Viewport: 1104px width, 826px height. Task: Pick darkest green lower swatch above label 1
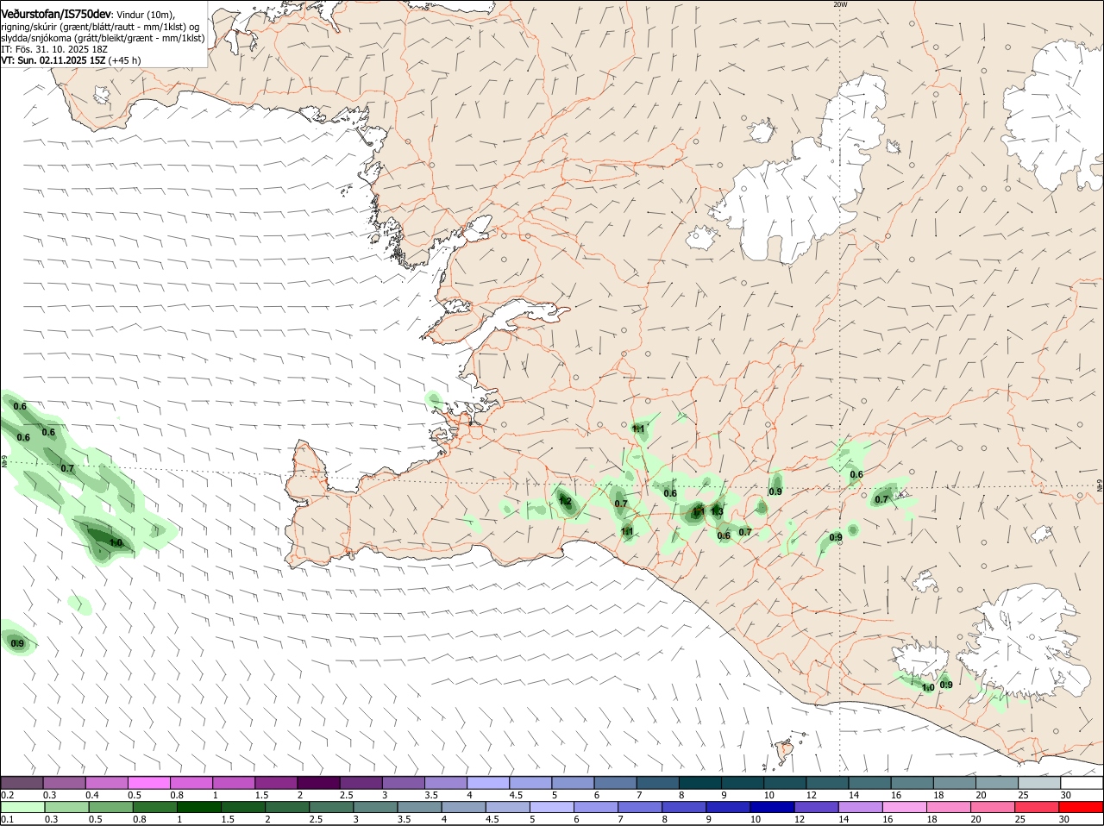pos(198,807)
